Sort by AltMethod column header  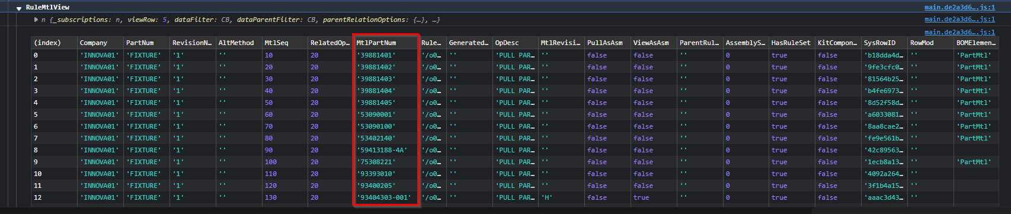(239, 43)
